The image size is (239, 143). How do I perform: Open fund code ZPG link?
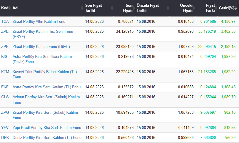(x=5, y=112)
